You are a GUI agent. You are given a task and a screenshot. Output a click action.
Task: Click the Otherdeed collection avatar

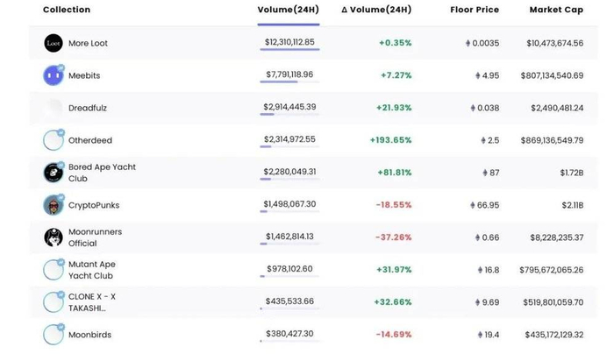coord(54,140)
